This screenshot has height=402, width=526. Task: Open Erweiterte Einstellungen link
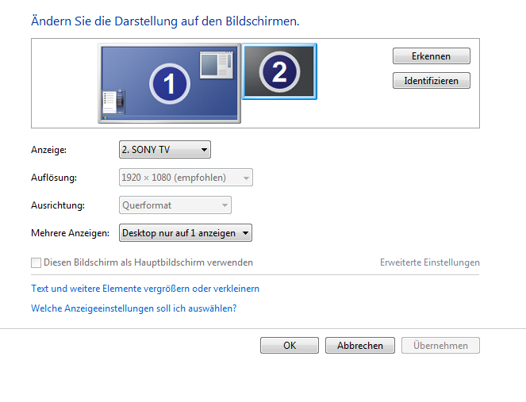coord(430,262)
